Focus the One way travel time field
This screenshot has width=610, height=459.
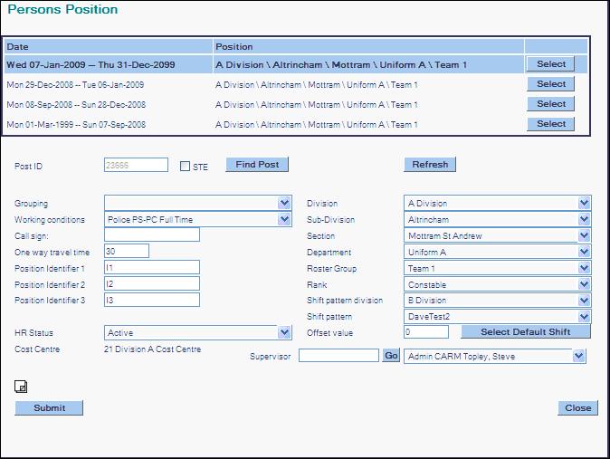pyautogui.click(x=126, y=252)
